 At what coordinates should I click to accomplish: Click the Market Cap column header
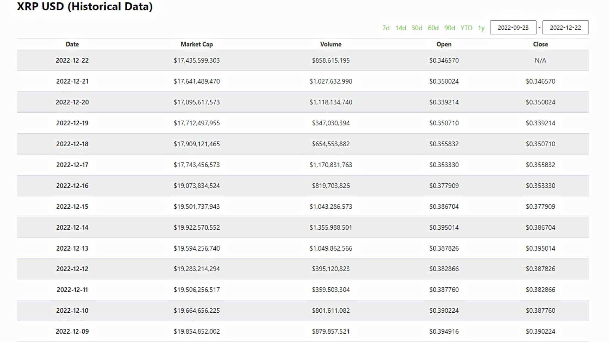click(197, 44)
